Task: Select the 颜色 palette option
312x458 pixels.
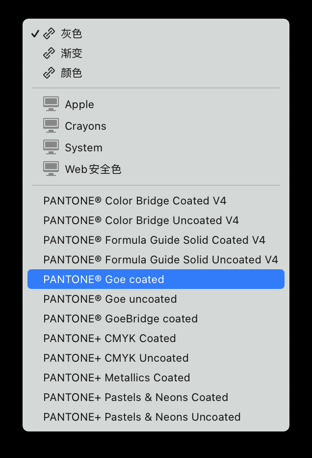Action: (72, 73)
